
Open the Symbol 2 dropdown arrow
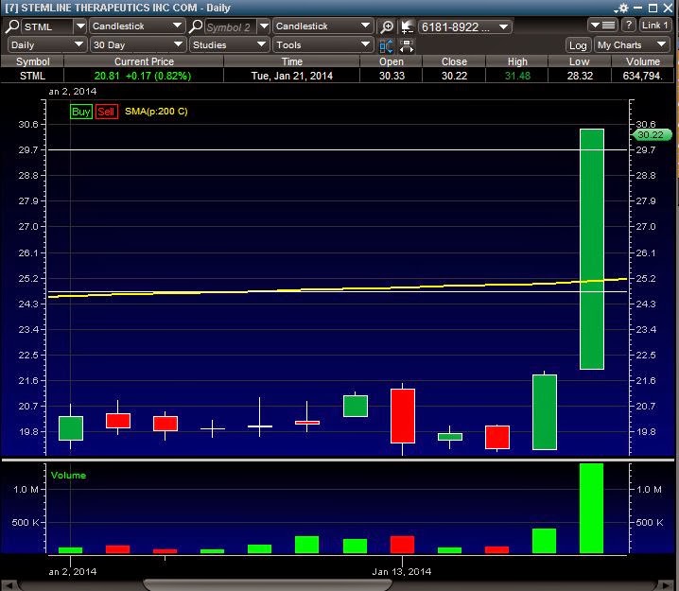[264, 26]
